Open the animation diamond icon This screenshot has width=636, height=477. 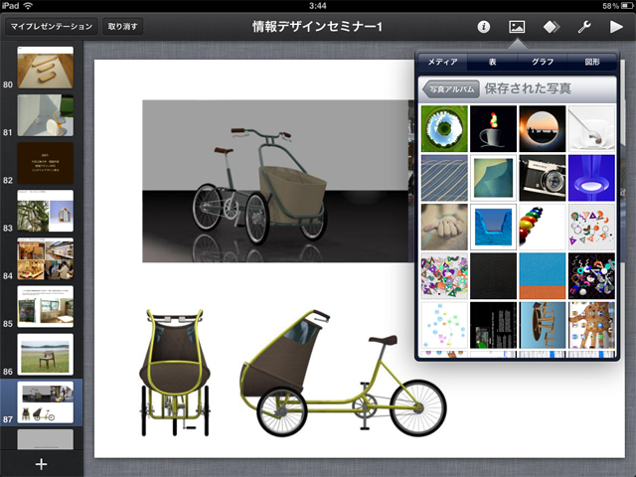click(x=551, y=26)
